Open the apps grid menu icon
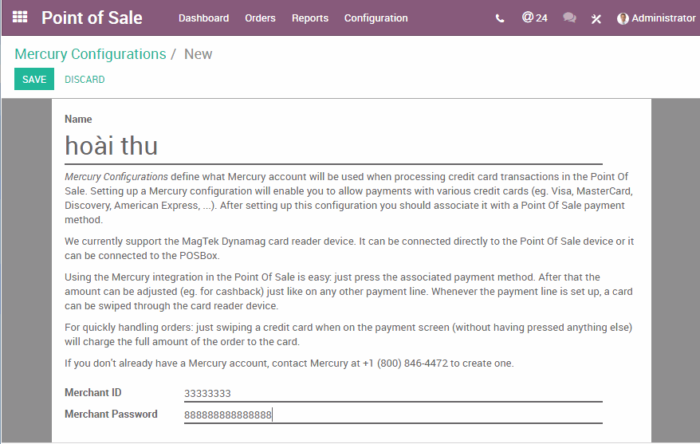 coord(20,17)
